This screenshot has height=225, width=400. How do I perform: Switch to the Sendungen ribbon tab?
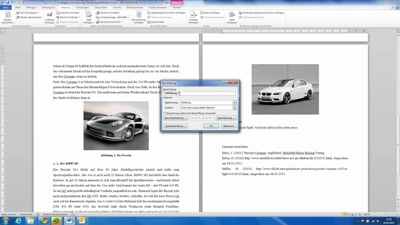[82, 7]
